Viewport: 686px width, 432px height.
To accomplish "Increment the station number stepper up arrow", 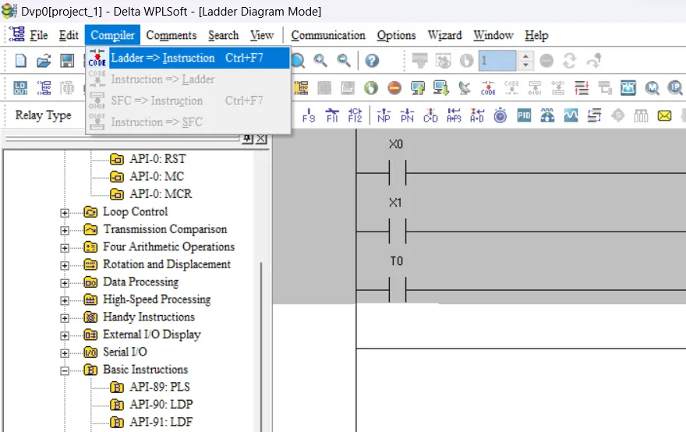I will pos(525,56).
